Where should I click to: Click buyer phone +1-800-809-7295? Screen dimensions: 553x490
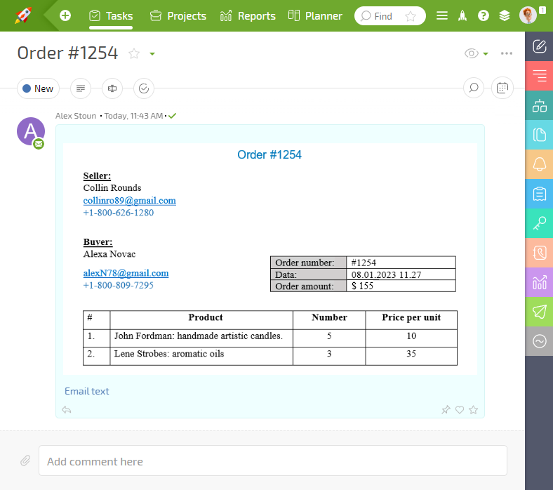119,286
